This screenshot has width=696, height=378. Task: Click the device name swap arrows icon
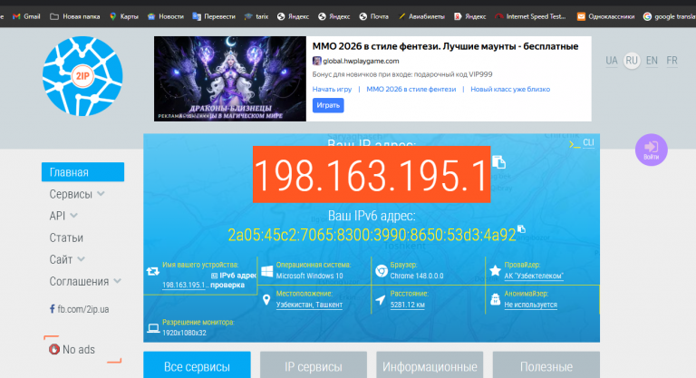coord(152,271)
